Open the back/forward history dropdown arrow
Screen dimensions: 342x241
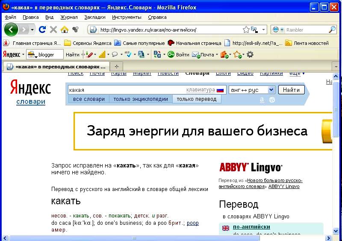(32, 29)
